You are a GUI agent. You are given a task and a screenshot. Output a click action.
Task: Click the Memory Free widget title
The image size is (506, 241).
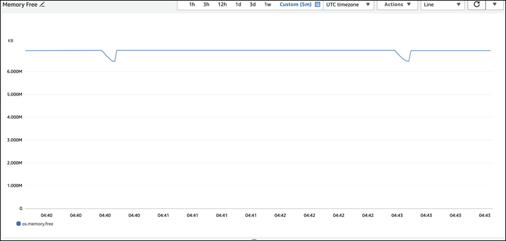[20, 5]
